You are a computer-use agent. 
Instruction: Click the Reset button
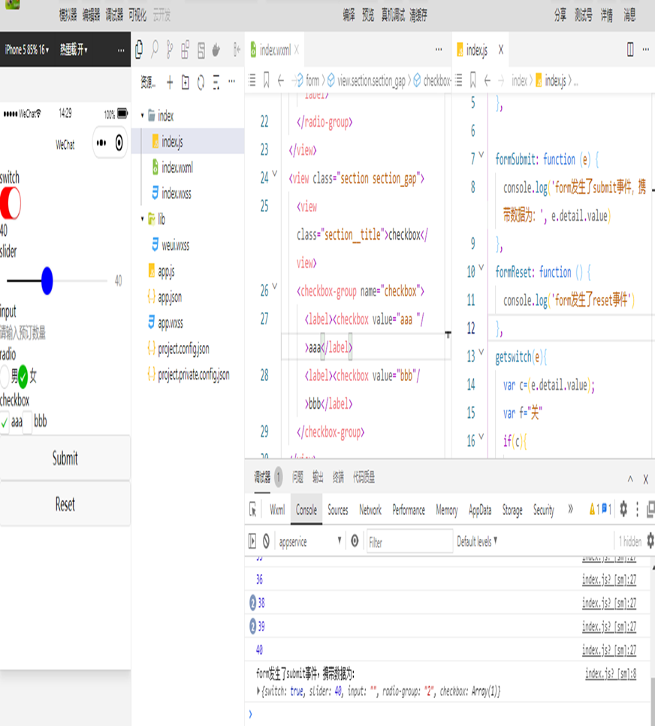click(x=65, y=504)
